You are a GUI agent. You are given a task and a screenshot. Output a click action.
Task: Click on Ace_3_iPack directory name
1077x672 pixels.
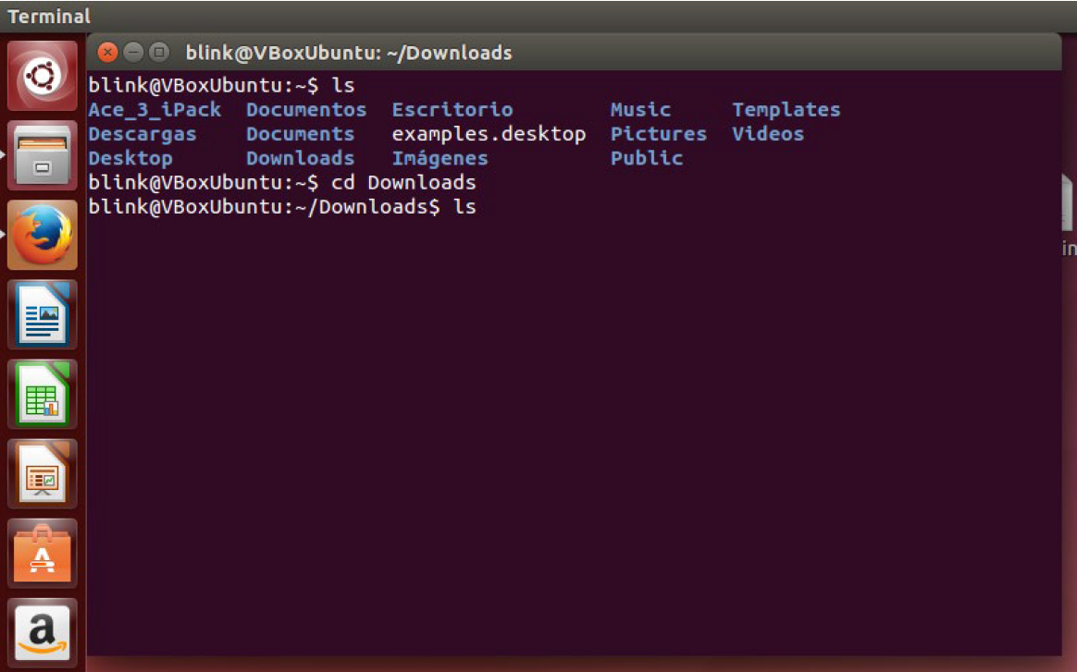coord(155,110)
